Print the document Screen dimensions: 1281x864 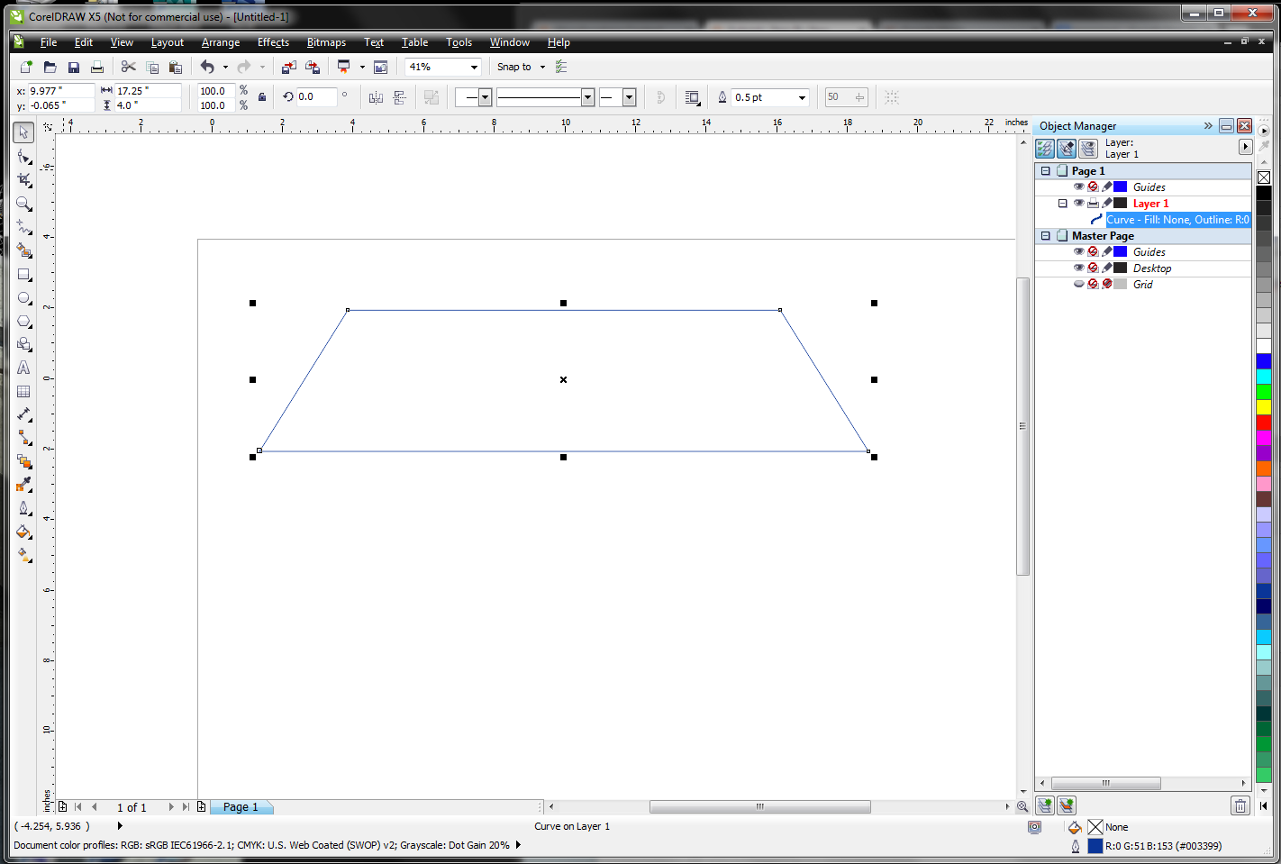pyautogui.click(x=97, y=67)
